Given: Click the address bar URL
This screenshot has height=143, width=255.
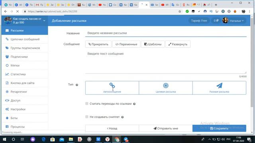Looking at the screenshot, I should pyautogui.click(x=52, y=12).
